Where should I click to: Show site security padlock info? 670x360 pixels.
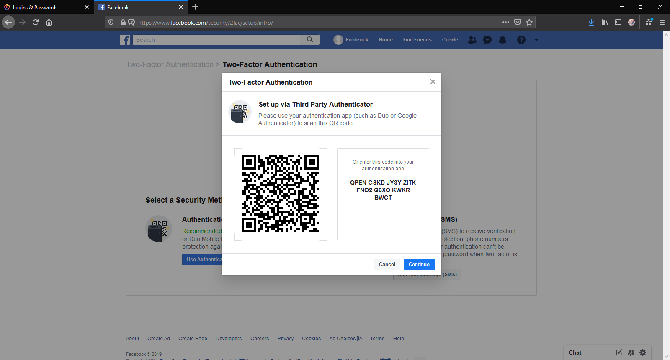[123, 23]
